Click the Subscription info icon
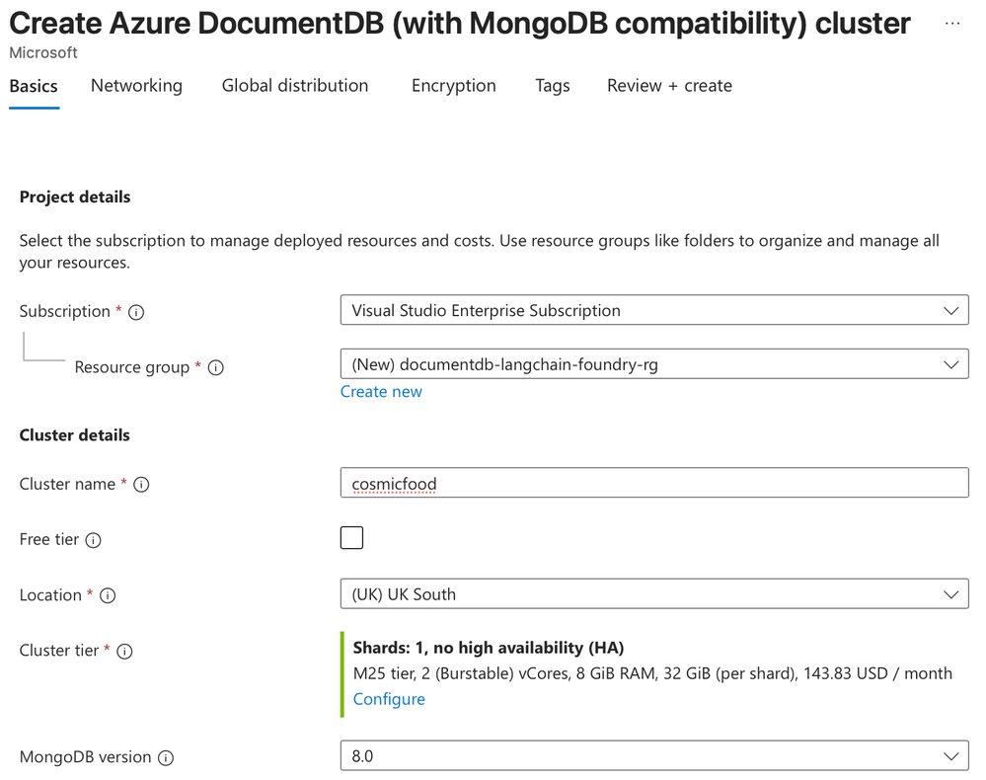The height and width of the screenshot is (780, 986). tap(137, 312)
